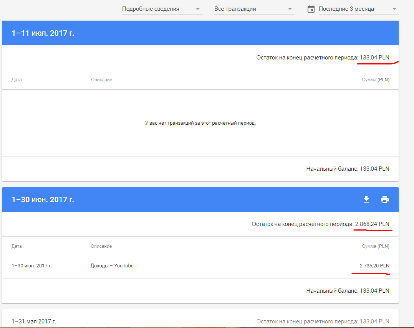This screenshot has width=414, height=328.
Task: Click the date in the YouTube earnings row
Action: pos(31,266)
